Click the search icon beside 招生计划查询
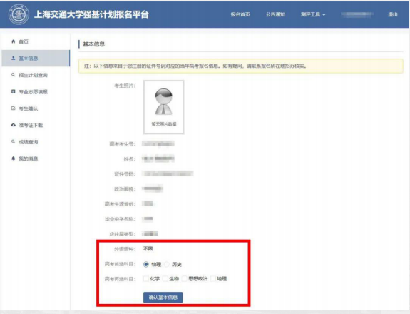The width and height of the screenshot is (410, 314). coord(14,75)
